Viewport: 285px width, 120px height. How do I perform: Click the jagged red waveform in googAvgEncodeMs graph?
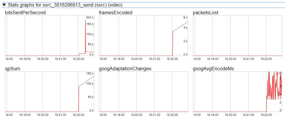click(273, 86)
